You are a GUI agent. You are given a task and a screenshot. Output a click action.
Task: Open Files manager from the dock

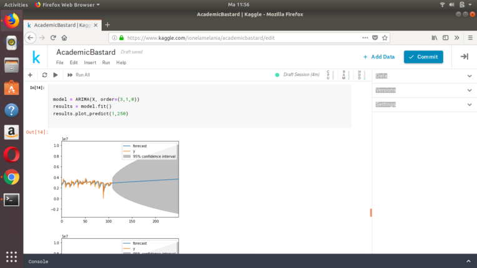coord(12,65)
